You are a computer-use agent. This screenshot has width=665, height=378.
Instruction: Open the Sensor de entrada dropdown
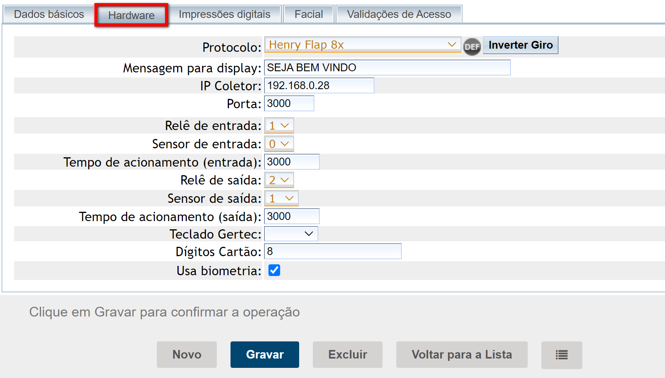(x=279, y=144)
